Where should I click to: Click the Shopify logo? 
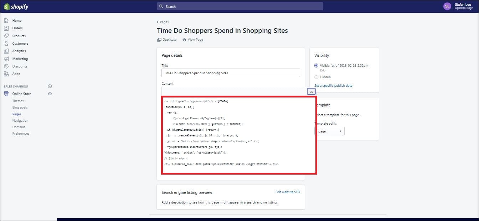click(x=16, y=6)
